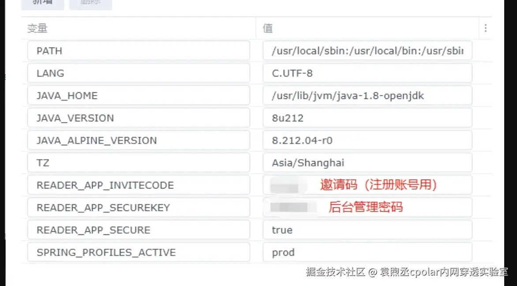
Task: Click the TZ variable name field
Action: [139, 163]
